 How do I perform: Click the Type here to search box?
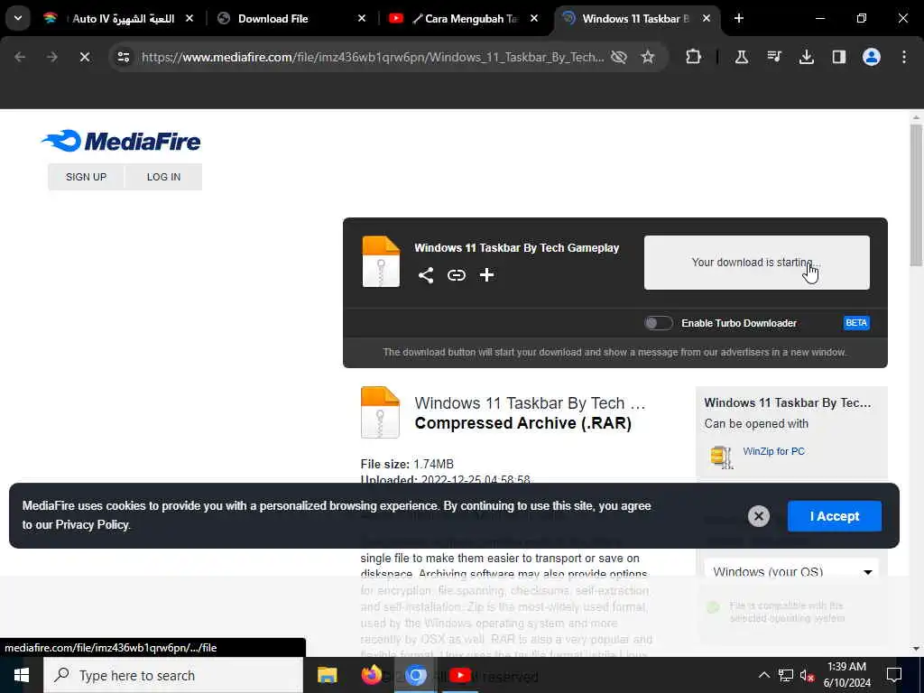173,675
